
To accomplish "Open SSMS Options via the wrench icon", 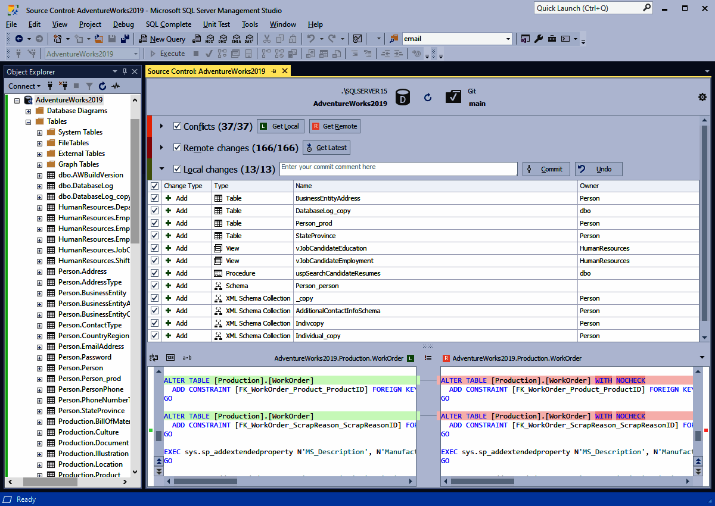I will (539, 38).
